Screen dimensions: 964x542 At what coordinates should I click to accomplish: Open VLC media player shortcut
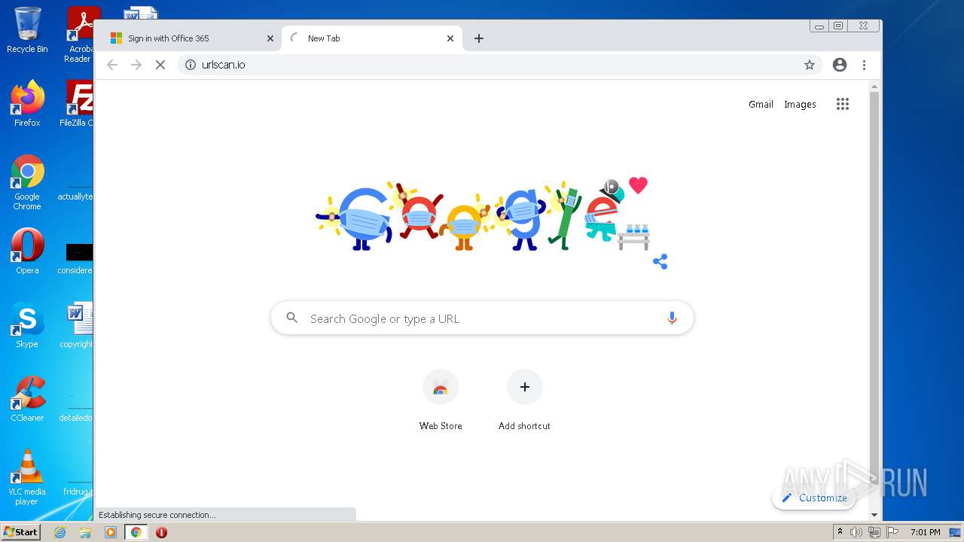(x=27, y=477)
